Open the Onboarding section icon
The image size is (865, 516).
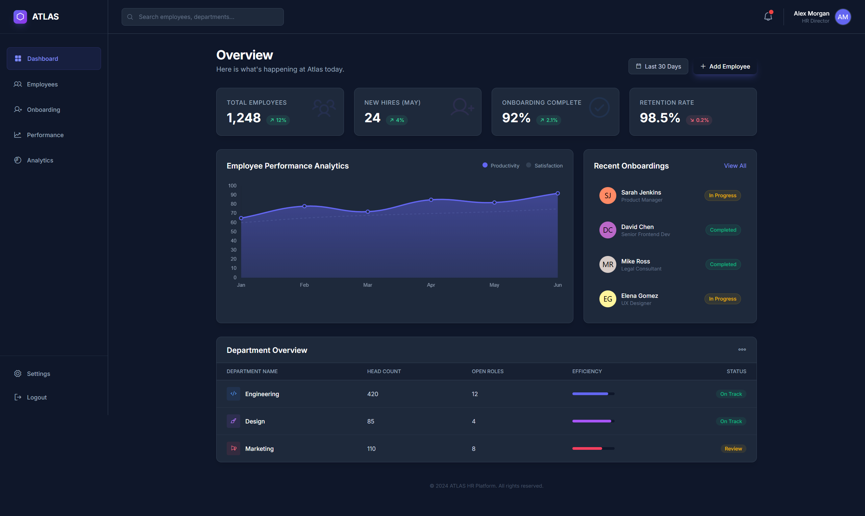coord(18,109)
